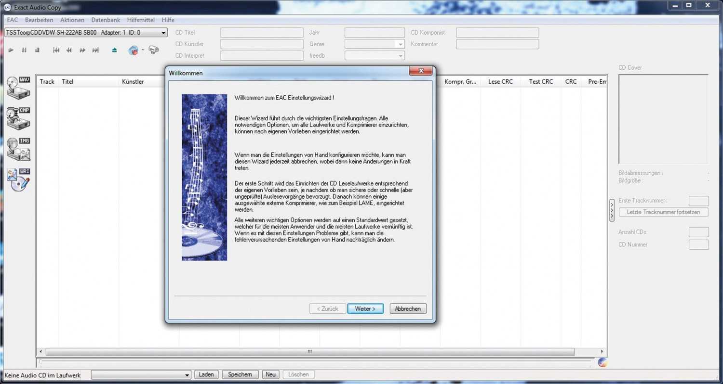
Task: Click the fast forward playback button
Action: (82, 50)
